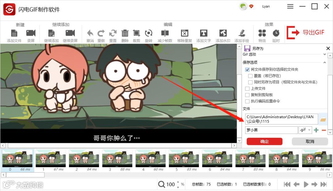Select frame 3 thumbnail (88 ms)

tap(117, 161)
